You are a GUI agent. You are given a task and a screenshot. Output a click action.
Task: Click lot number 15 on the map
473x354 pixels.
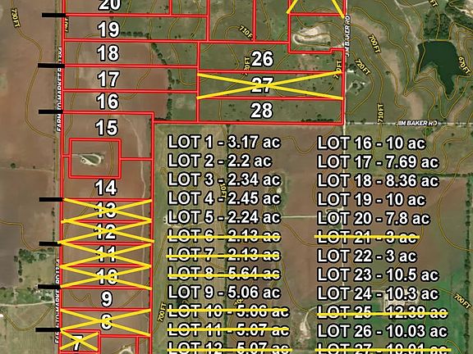(x=107, y=127)
